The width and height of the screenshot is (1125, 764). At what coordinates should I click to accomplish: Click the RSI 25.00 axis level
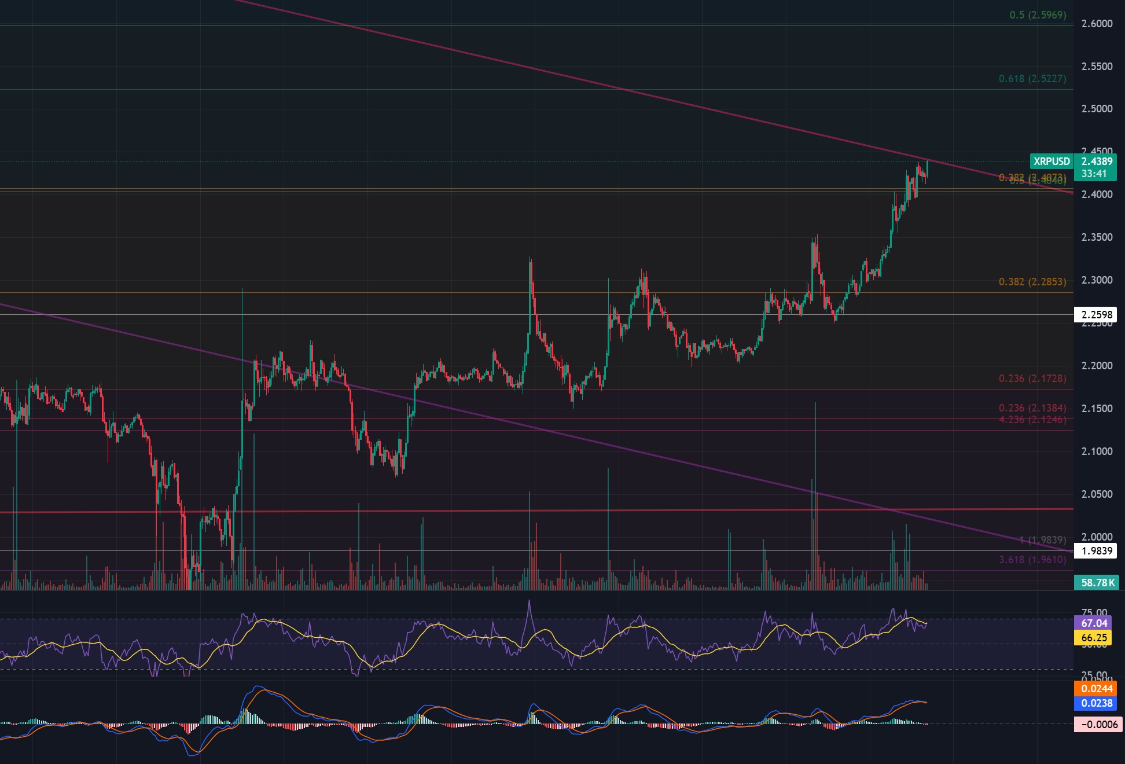pyautogui.click(x=1094, y=675)
